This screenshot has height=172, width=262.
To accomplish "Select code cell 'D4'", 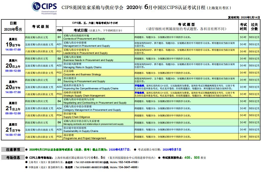I will click(59, 101).
